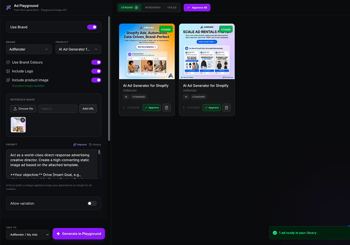The width and height of the screenshot is (350, 245).
Task: Open the AdRender / My Ads save dropdown
Action: tap(28, 234)
